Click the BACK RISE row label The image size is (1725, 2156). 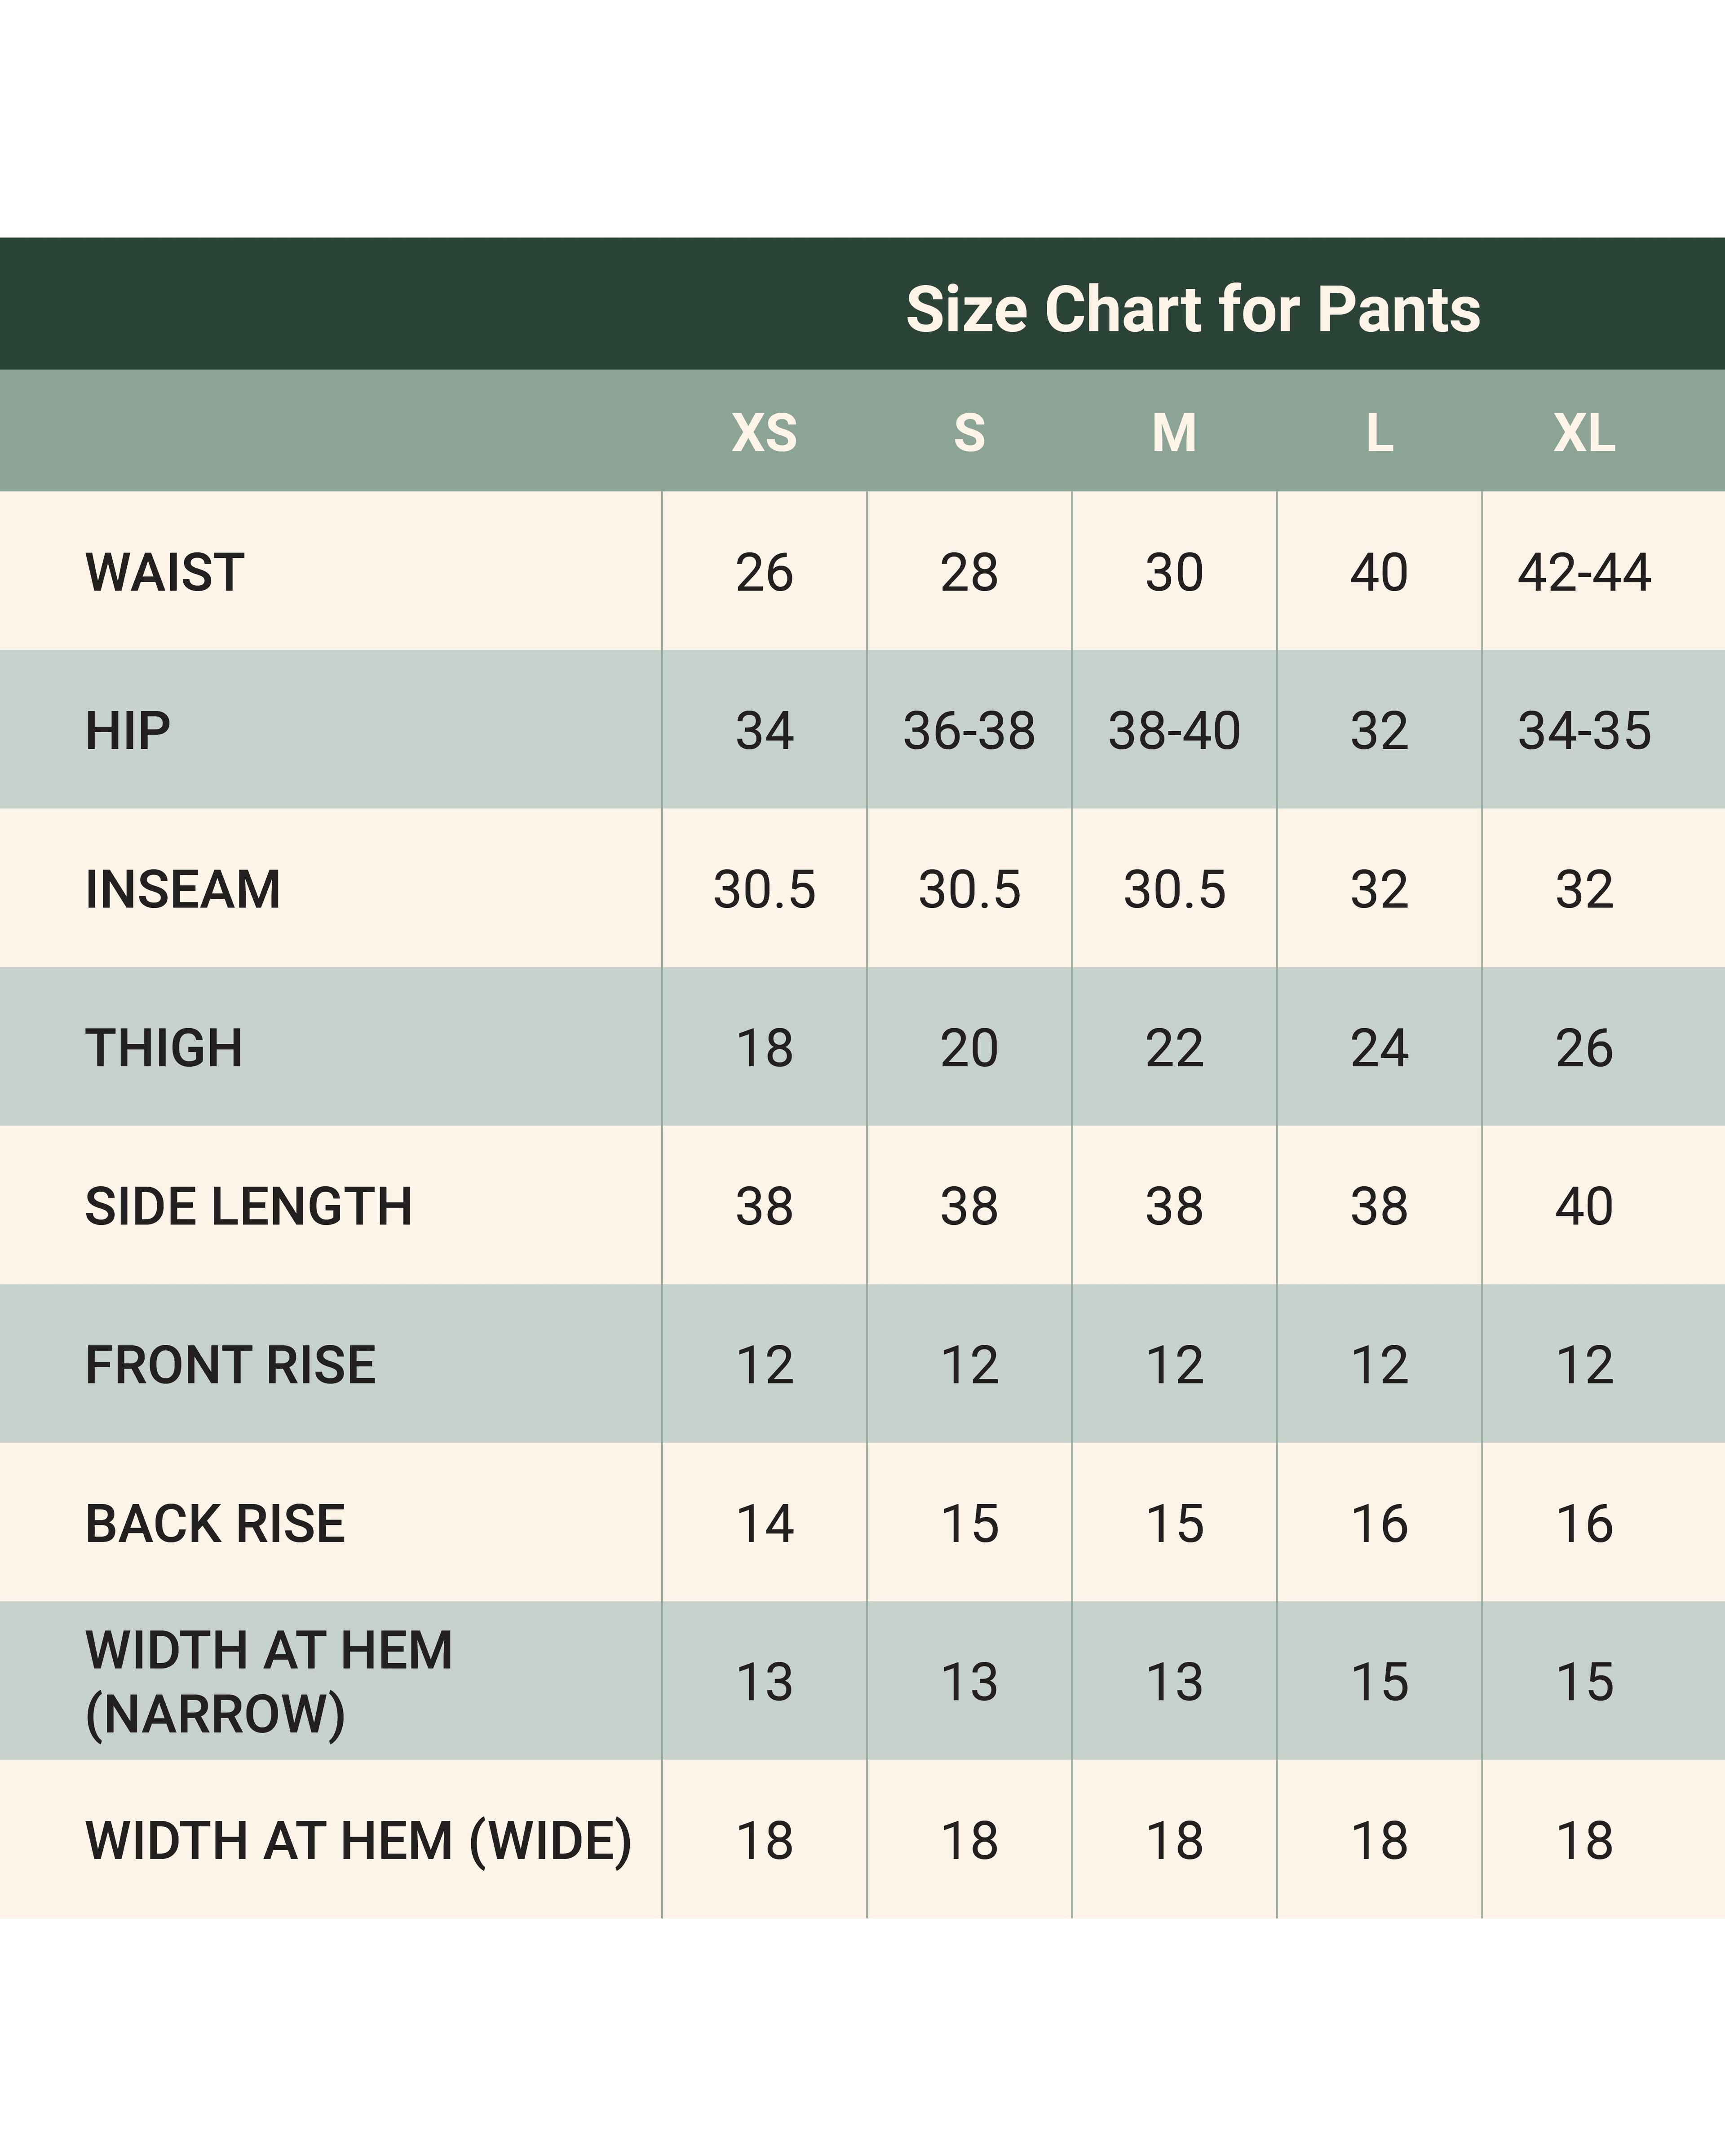pyautogui.click(x=215, y=1523)
